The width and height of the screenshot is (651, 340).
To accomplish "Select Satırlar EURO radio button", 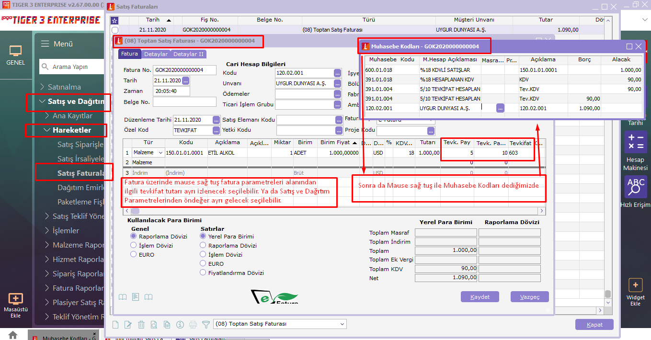I will click(204, 264).
